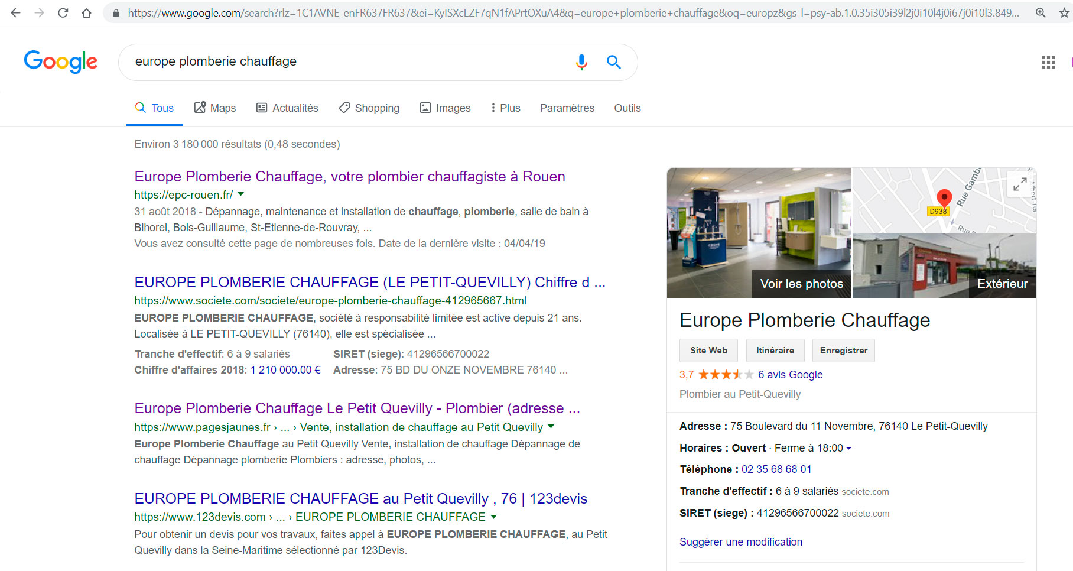The image size is (1073, 571).
Task: Click societe.com source next to Tranche d'effectif
Action: (x=865, y=492)
